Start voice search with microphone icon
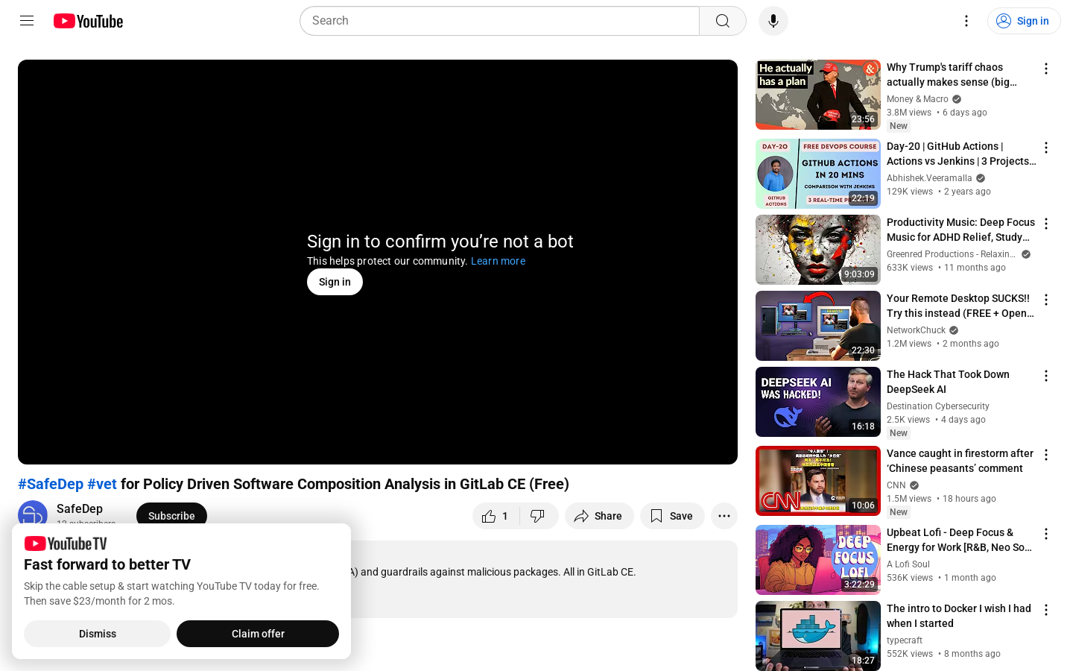 point(773,21)
